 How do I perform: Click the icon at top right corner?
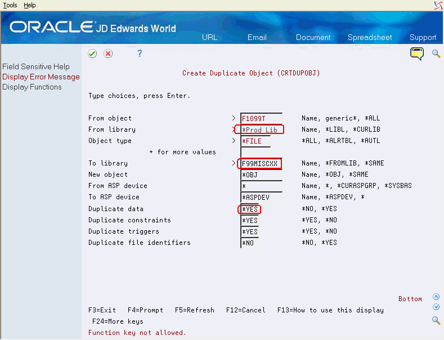coord(438,5)
